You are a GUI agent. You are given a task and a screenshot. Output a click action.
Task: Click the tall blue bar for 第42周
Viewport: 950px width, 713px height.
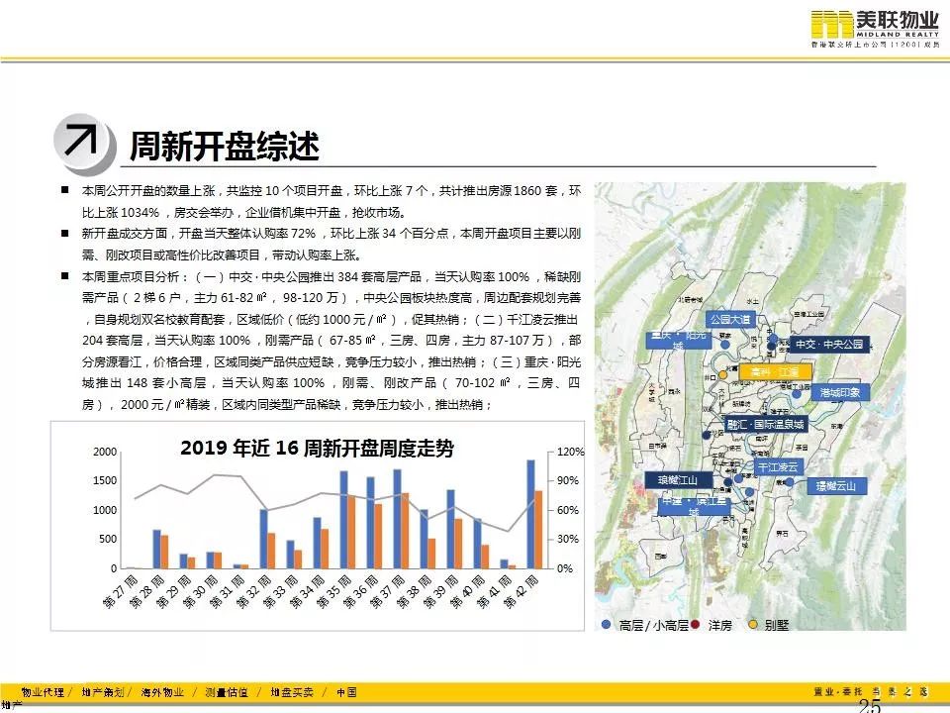pyautogui.click(x=530, y=514)
